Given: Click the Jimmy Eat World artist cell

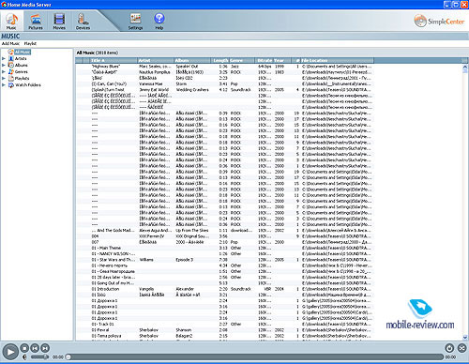Looking at the screenshot, I should [x=154, y=90].
